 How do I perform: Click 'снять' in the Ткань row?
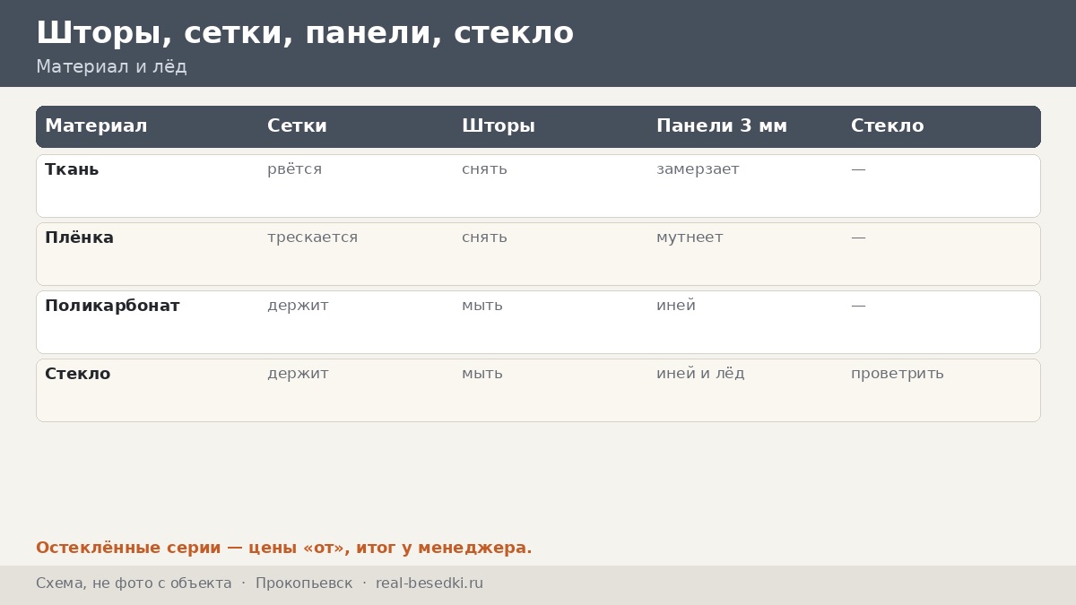pos(484,169)
